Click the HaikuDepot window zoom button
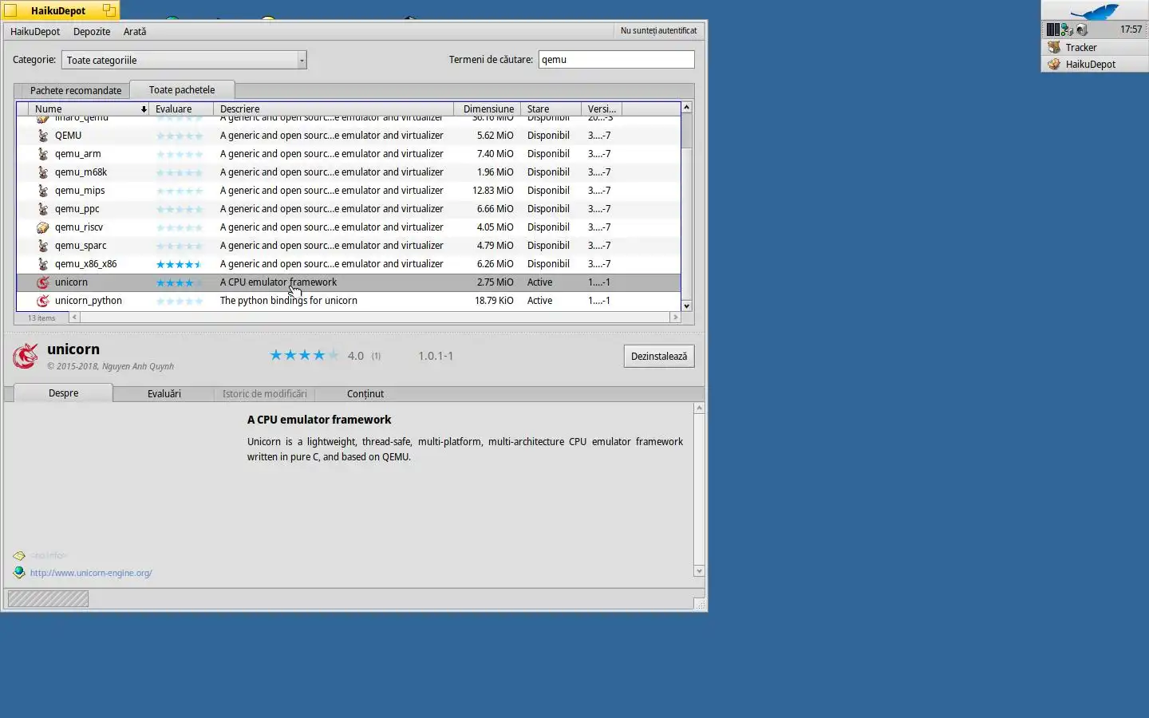 click(109, 10)
